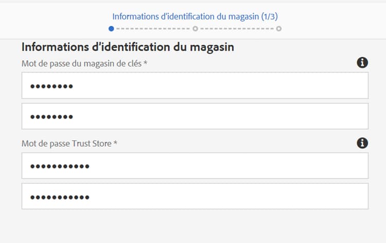386x243 pixels.
Task: Open info icon beside Trust Store password
Action: (362, 143)
